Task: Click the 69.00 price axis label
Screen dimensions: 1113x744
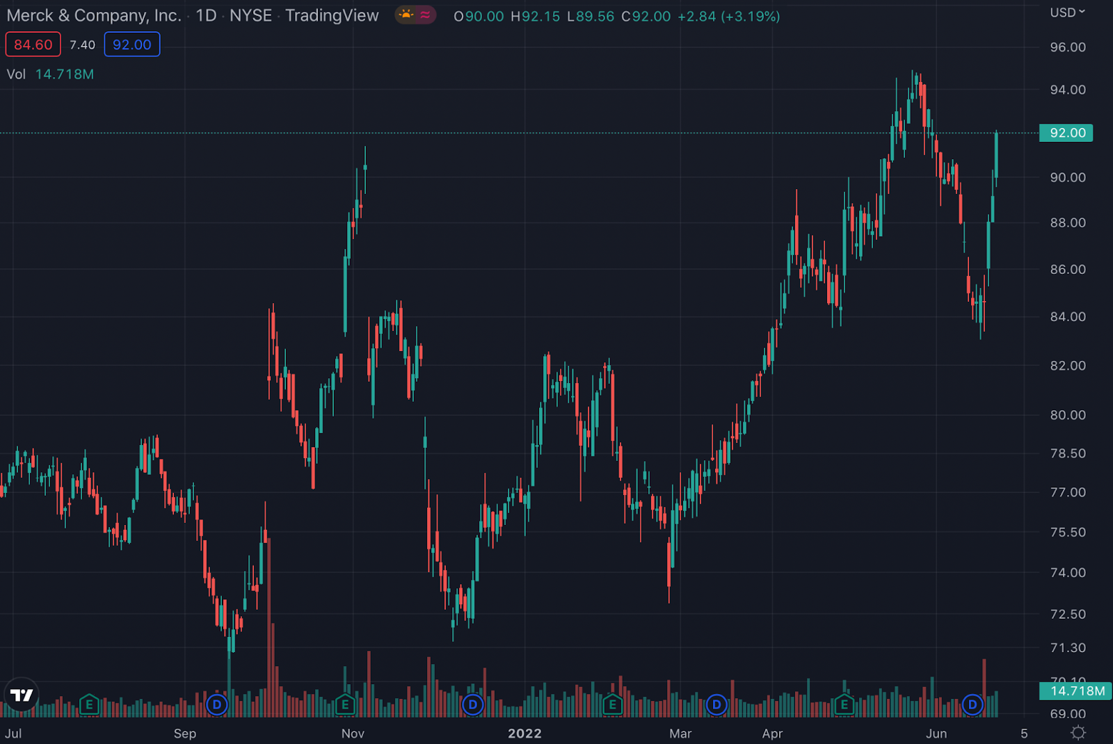Action: click(1068, 714)
